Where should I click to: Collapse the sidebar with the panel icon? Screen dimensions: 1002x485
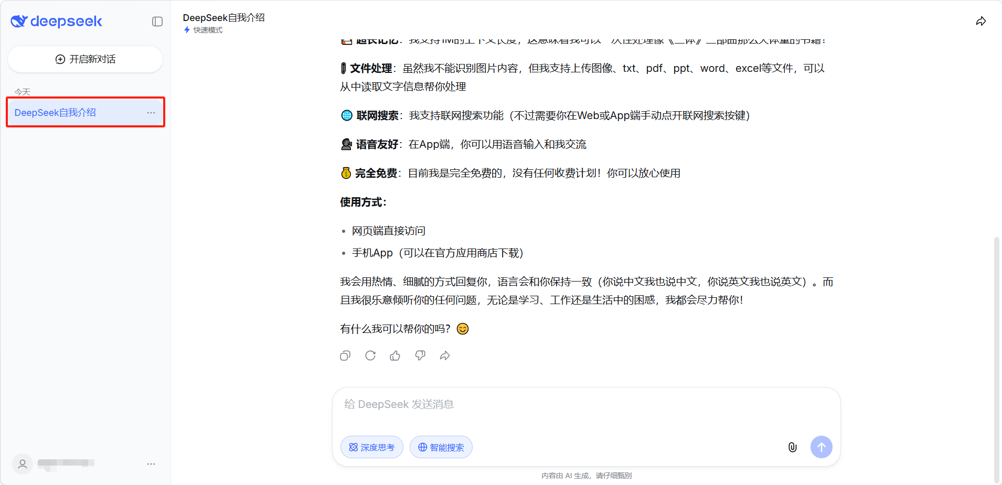(x=157, y=21)
